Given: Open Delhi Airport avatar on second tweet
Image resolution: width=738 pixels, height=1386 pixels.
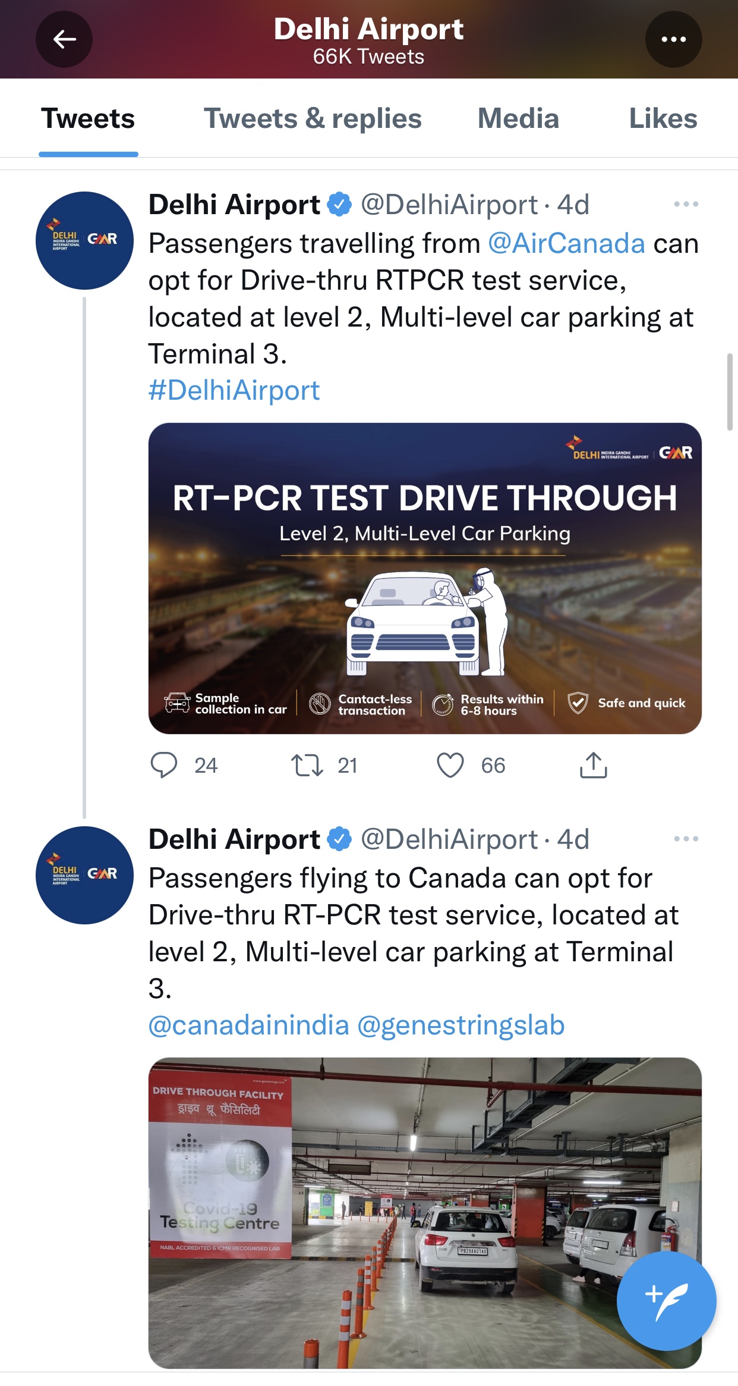Looking at the screenshot, I should point(84,875).
